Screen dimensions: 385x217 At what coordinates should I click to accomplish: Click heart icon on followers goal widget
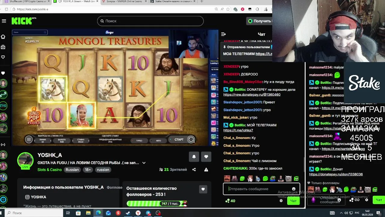point(203,189)
